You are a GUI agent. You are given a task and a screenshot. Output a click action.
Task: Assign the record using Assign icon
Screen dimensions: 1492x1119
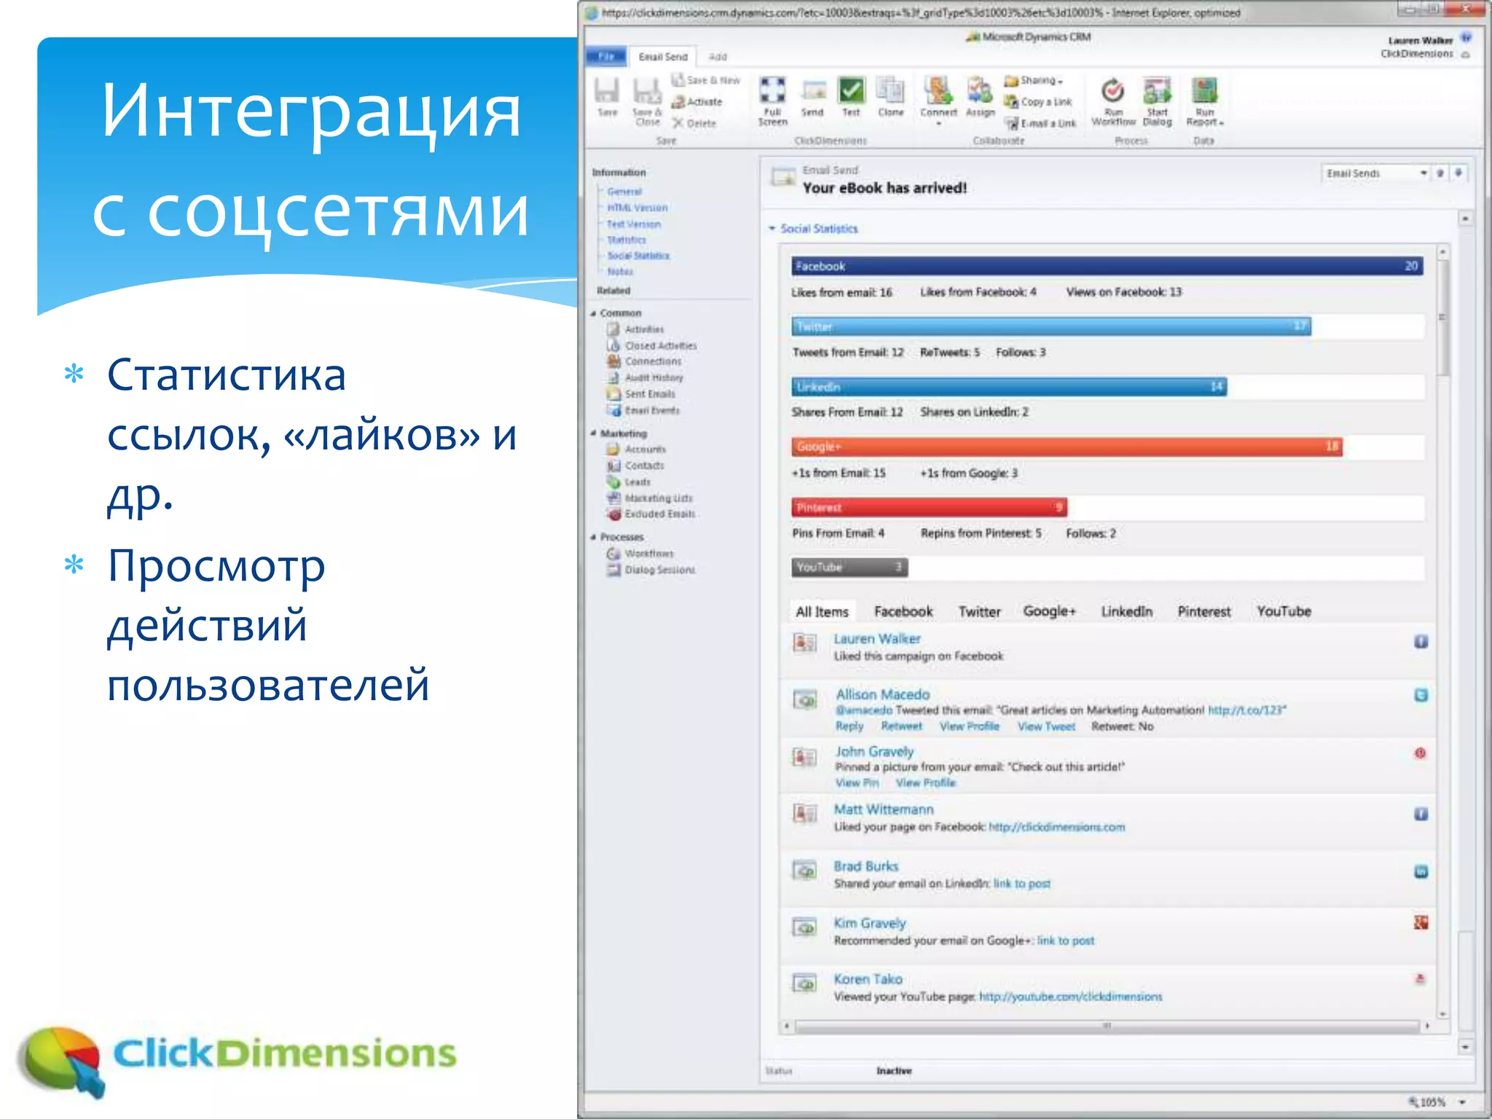[x=980, y=97]
